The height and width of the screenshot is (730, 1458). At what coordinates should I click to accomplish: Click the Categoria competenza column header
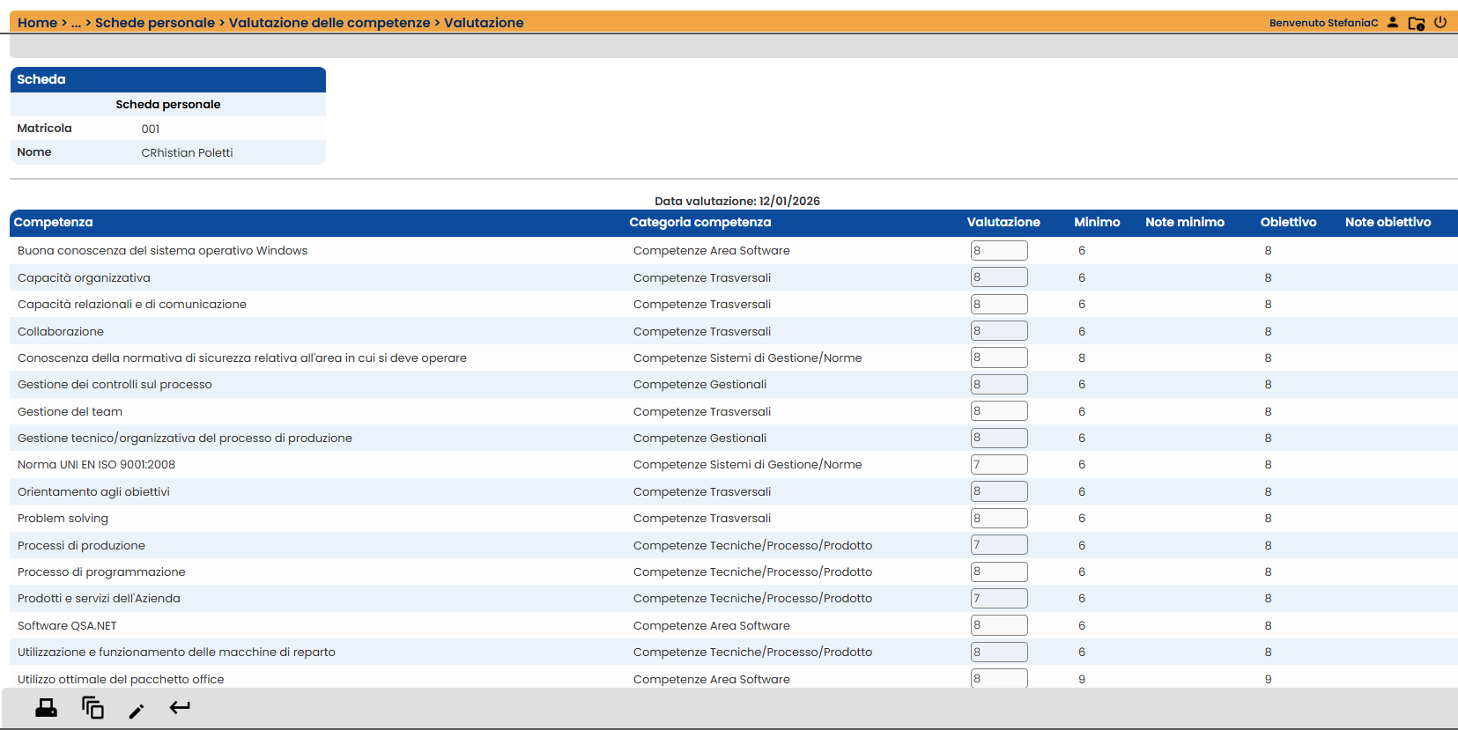click(700, 223)
